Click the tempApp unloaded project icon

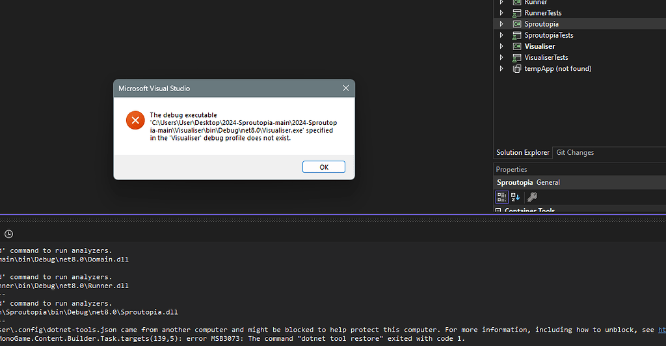(516, 68)
